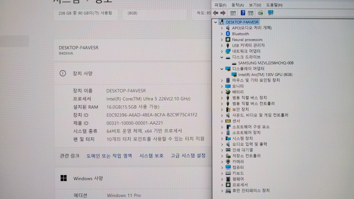Click the 모니터 monitor icon
The image size is (354, 199).
tap(228, 86)
